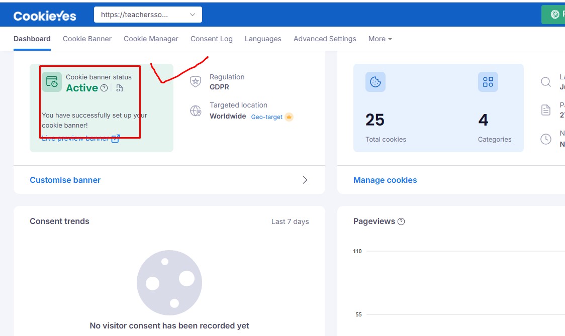This screenshot has height=336, width=565.
Task: Expand the Customise banner section chevron
Action: pos(305,179)
